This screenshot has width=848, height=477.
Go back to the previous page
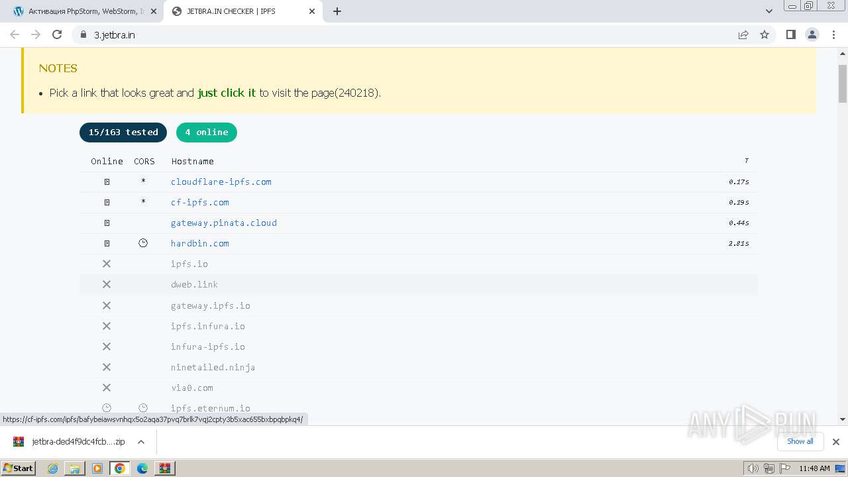pos(15,35)
